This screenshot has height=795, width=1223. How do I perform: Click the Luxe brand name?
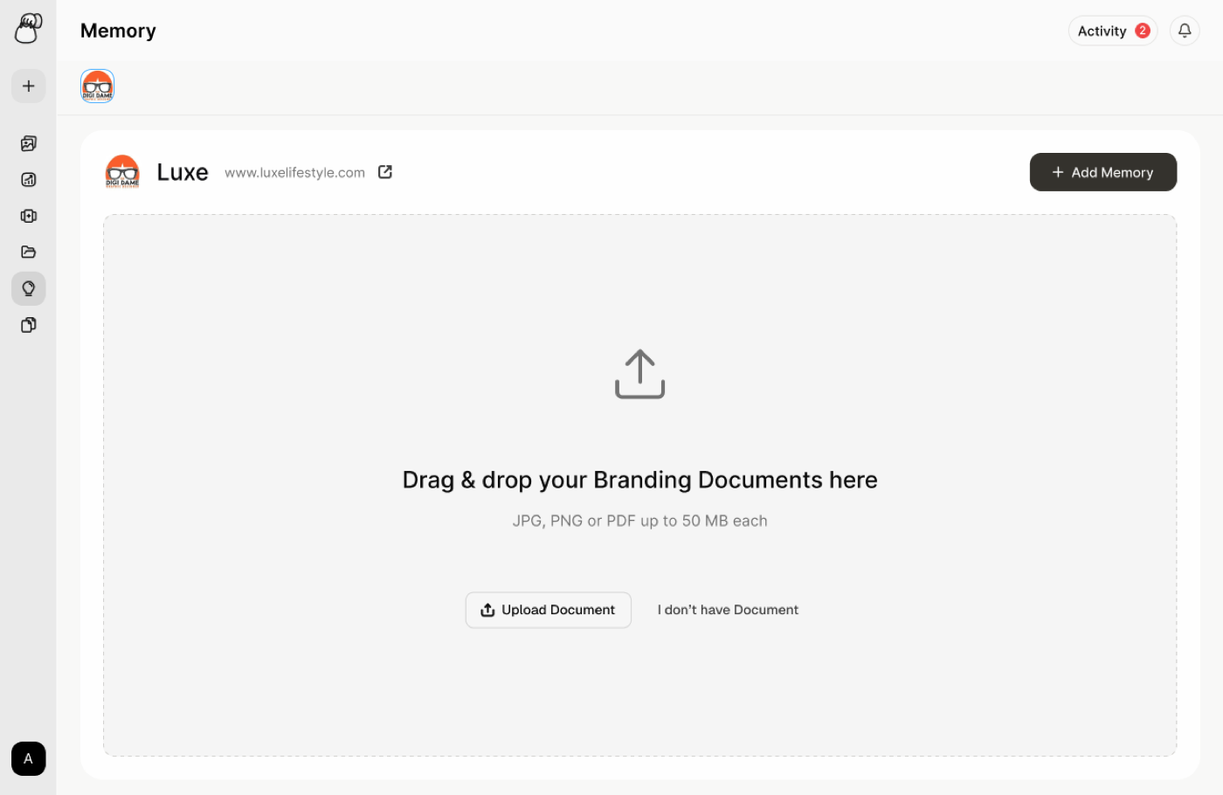[x=183, y=172]
